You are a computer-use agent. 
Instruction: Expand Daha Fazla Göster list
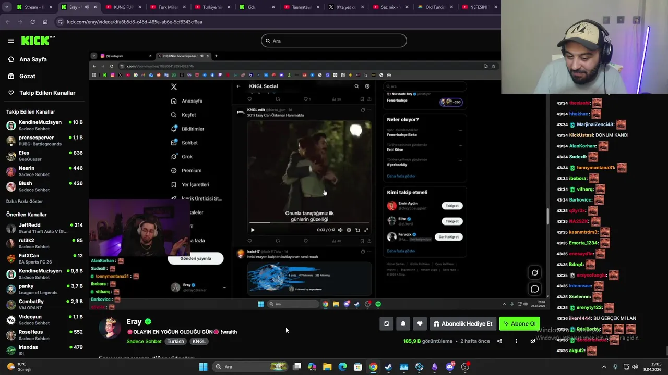click(x=25, y=201)
